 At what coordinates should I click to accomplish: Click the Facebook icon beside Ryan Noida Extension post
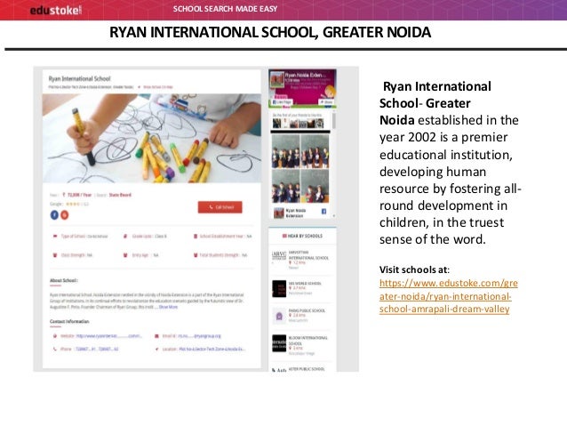pyautogui.click(x=323, y=212)
